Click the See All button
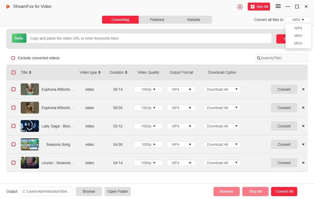This screenshot has width=314, height=199. (259, 7)
